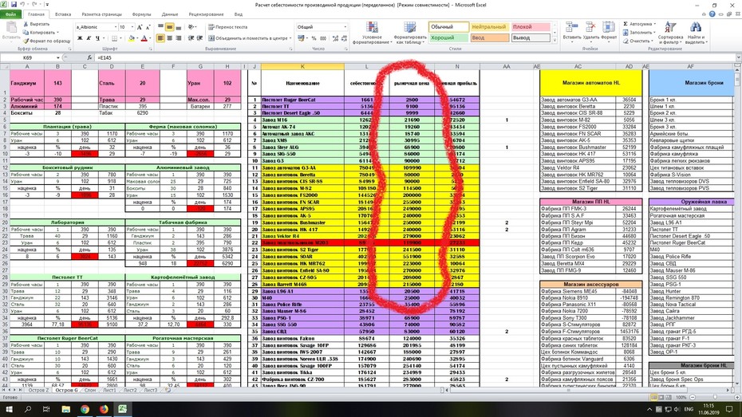
Task: Click the Cut scissors icon
Action: (26, 24)
